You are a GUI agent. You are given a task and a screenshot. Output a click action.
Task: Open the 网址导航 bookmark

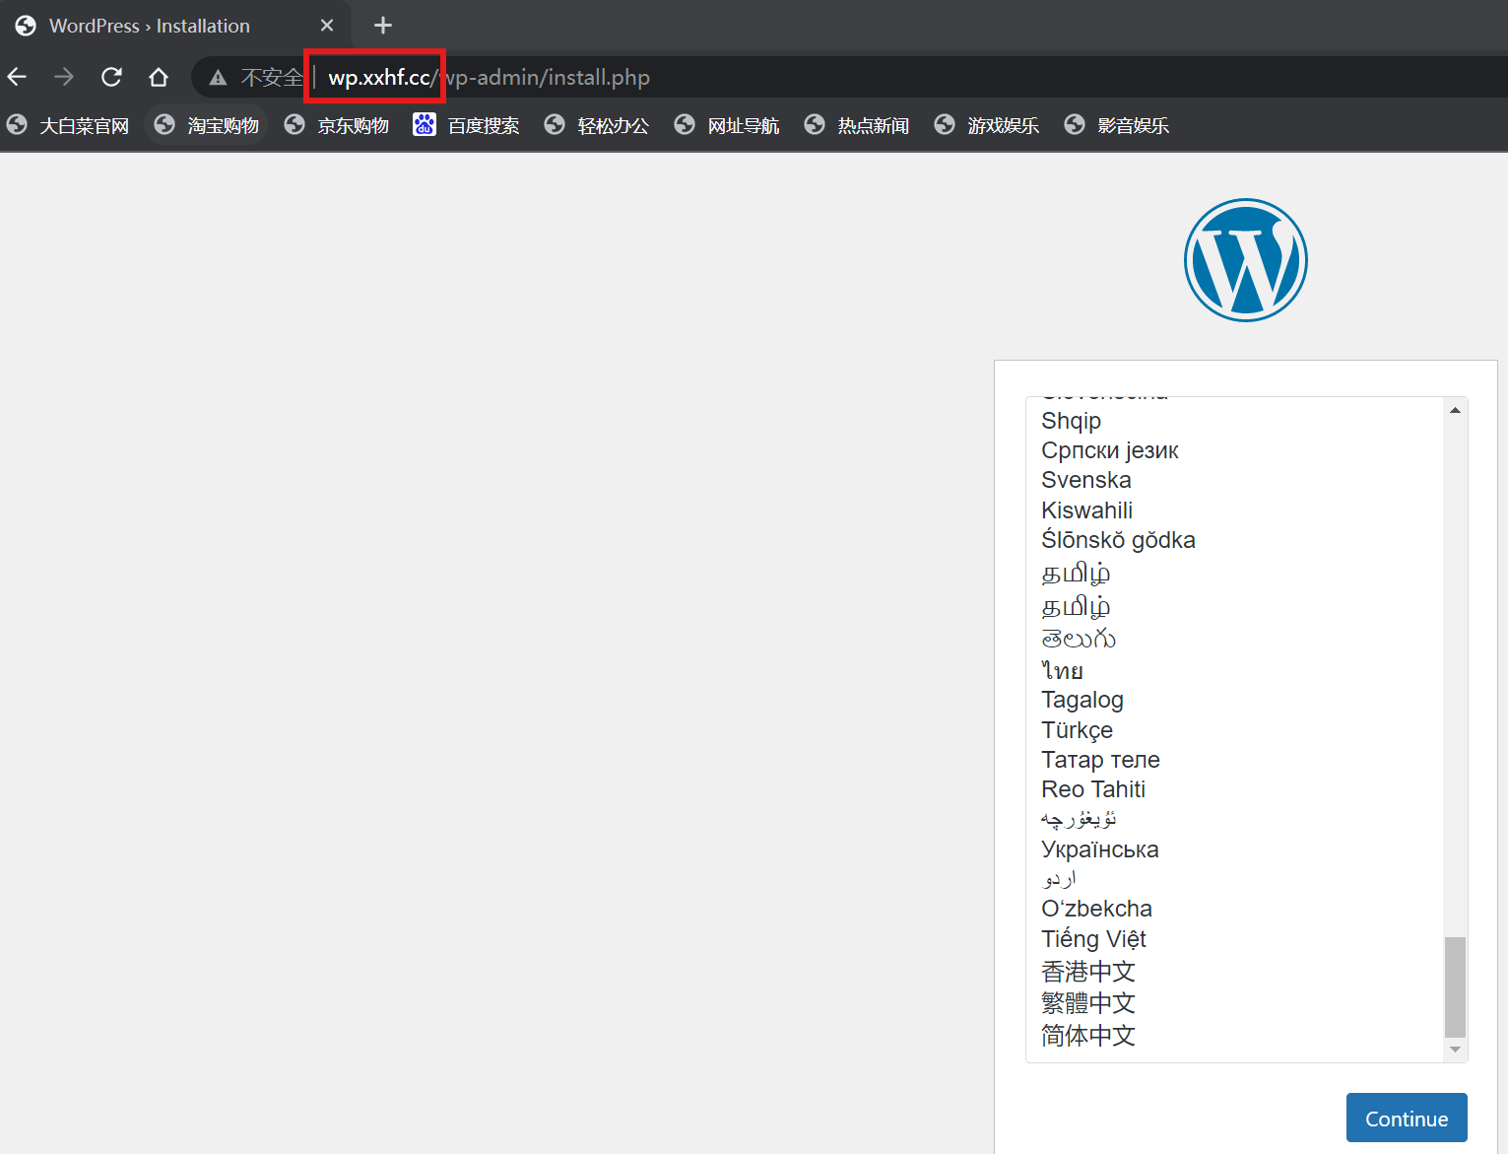point(727,125)
